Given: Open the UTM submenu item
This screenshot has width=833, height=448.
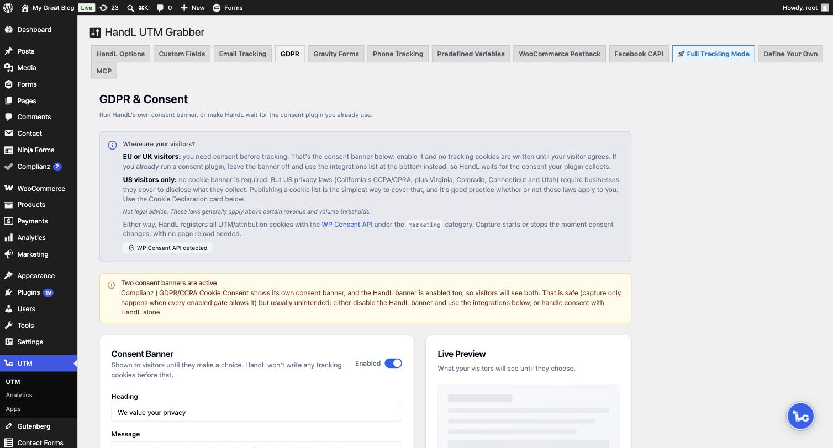Looking at the screenshot, I should [x=13, y=382].
